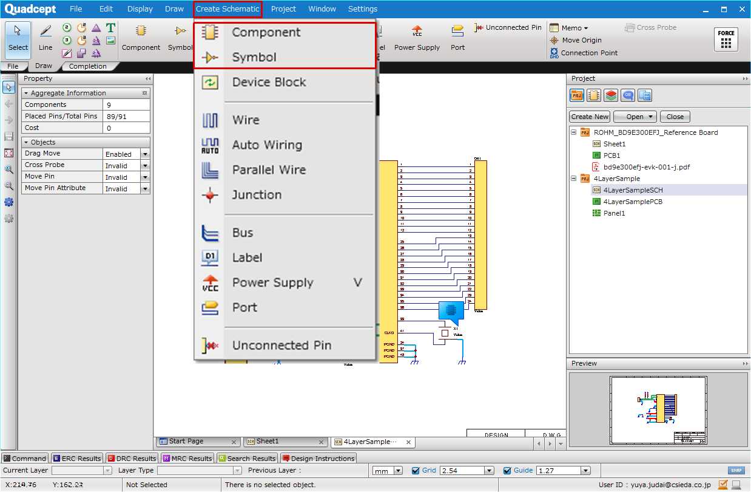Open the FORCE keypad icon
The image size is (751, 492).
(x=726, y=39)
